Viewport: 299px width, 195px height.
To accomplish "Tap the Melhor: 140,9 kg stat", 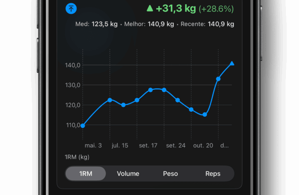I will click(149, 24).
